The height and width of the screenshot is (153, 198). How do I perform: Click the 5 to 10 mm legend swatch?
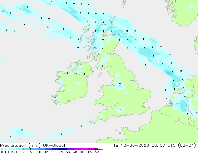tap(34, 149)
